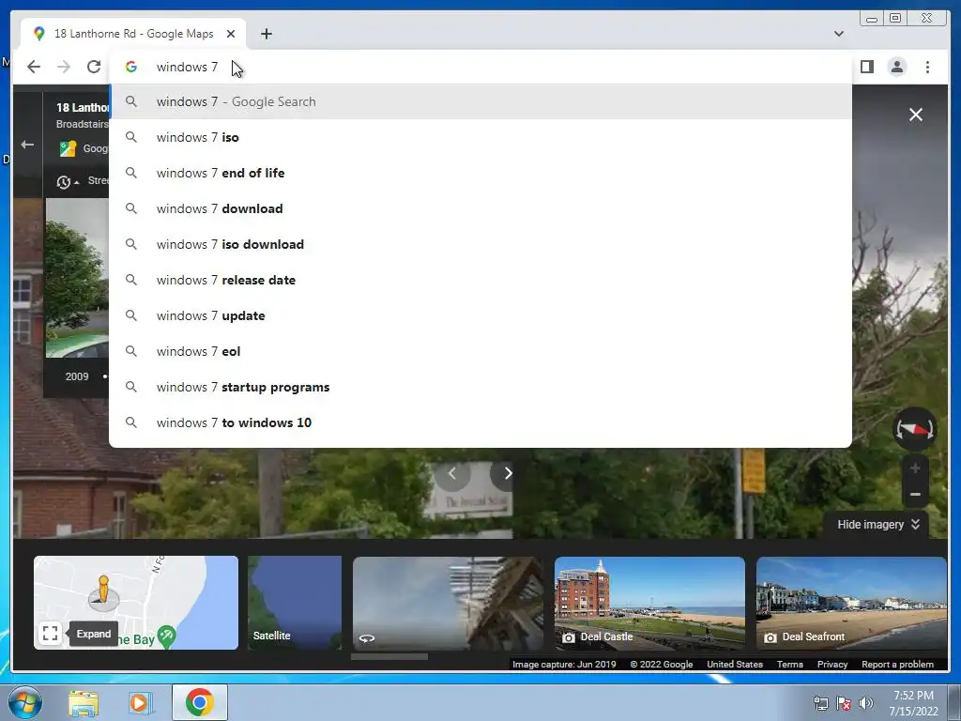This screenshot has width=961, height=721.
Task: Open the Chrome three-dot menu
Action: (927, 67)
